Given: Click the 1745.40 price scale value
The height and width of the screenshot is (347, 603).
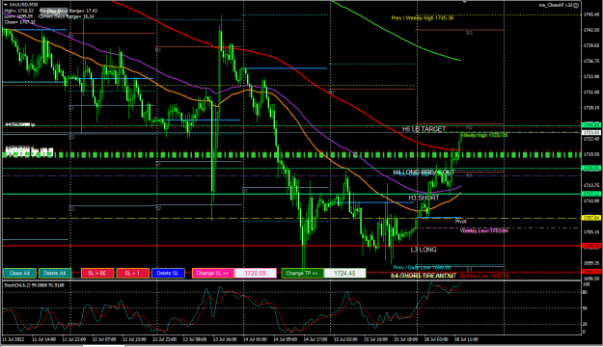Looking at the screenshot, I should click(x=591, y=14).
